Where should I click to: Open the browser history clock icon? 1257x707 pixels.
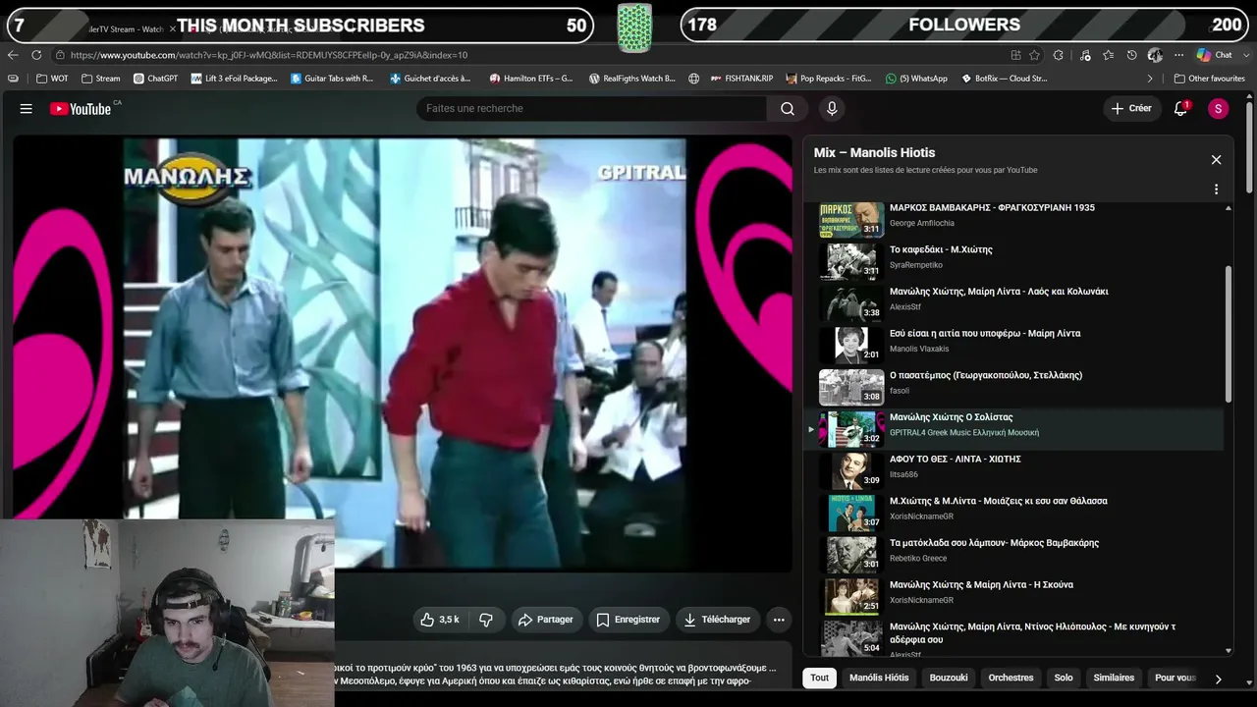point(1131,55)
